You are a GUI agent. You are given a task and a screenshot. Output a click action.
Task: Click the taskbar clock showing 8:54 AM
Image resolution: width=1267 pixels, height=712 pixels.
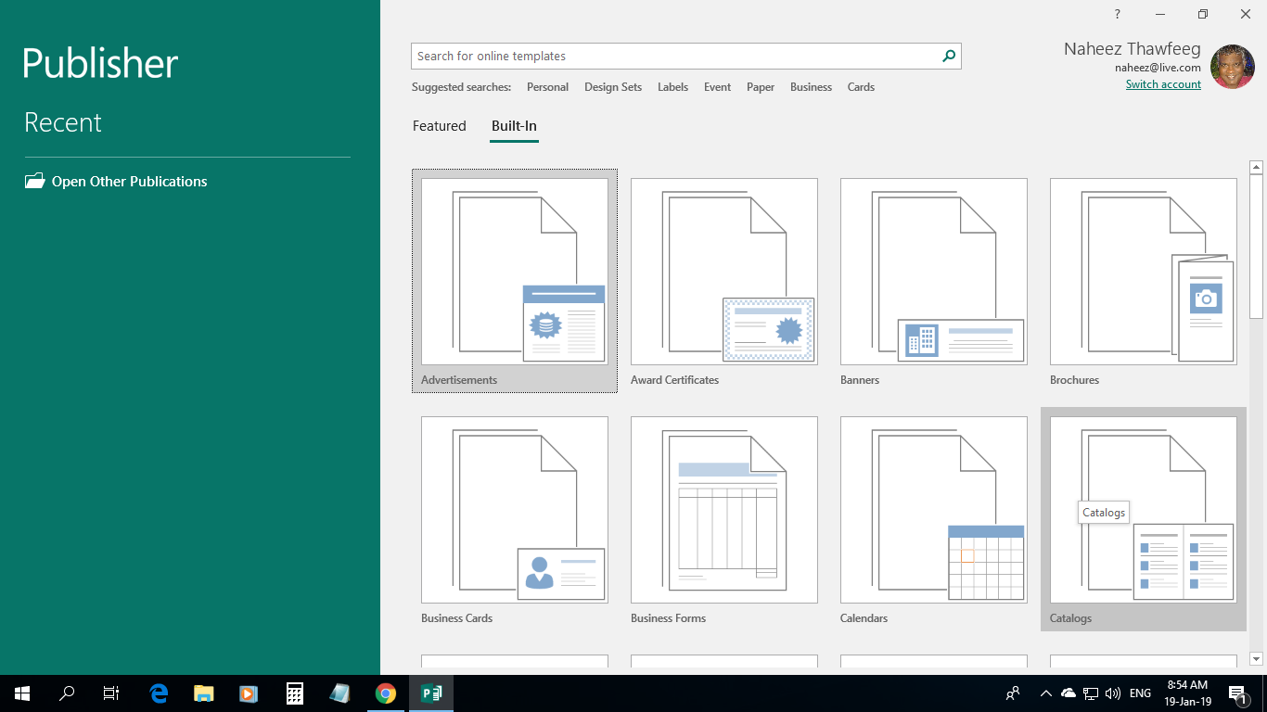click(1187, 693)
